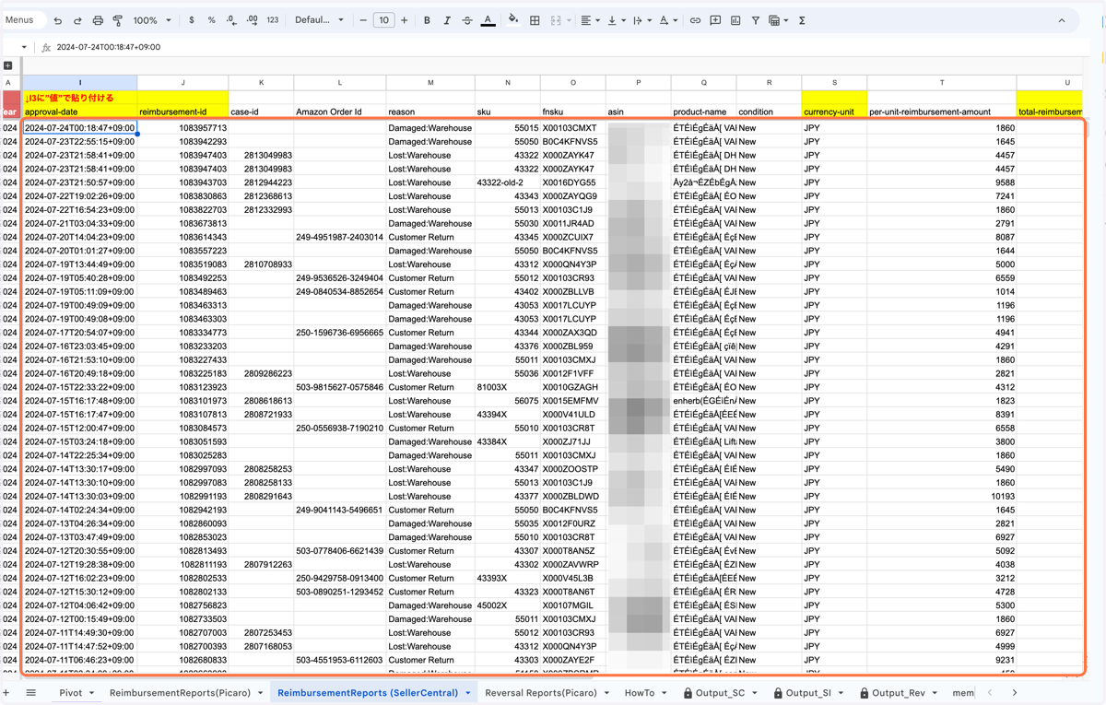
Task: Toggle italic formatting
Action: click(447, 20)
